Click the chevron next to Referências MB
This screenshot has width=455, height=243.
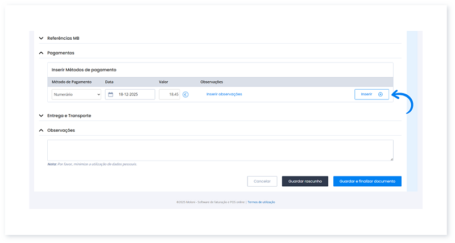pos(41,38)
